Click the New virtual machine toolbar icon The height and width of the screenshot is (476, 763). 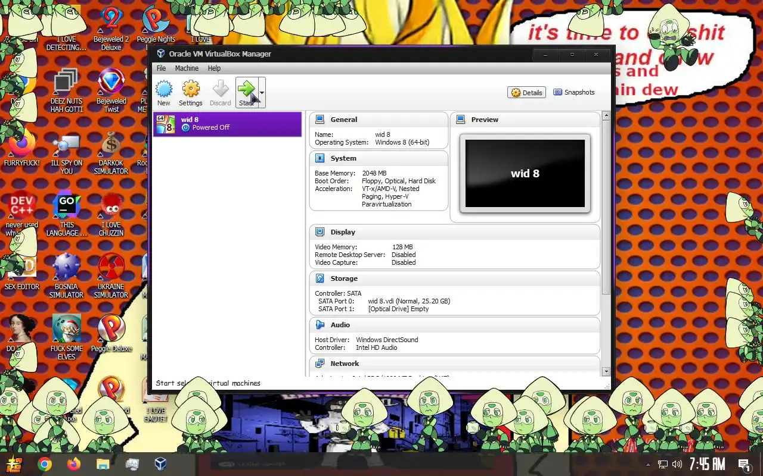[x=164, y=93]
